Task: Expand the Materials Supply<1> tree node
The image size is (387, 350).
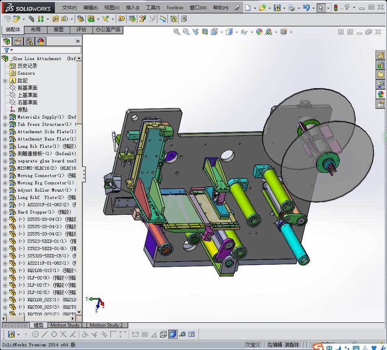Action: click(x=5, y=117)
